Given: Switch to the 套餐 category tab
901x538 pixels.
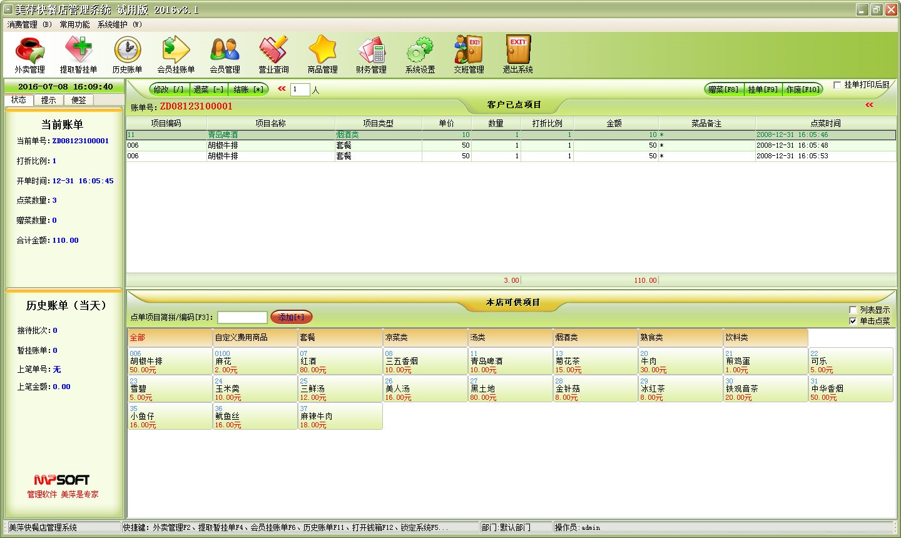Looking at the screenshot, I should click(340, 337).
